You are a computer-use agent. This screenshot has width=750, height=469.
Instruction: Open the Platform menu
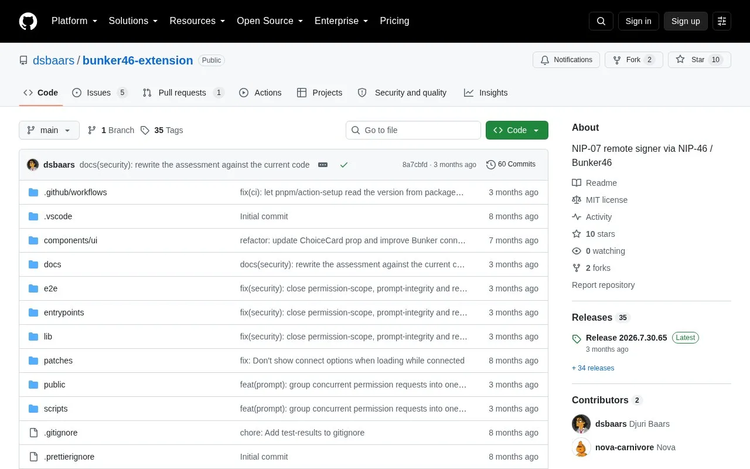point(74,21)
